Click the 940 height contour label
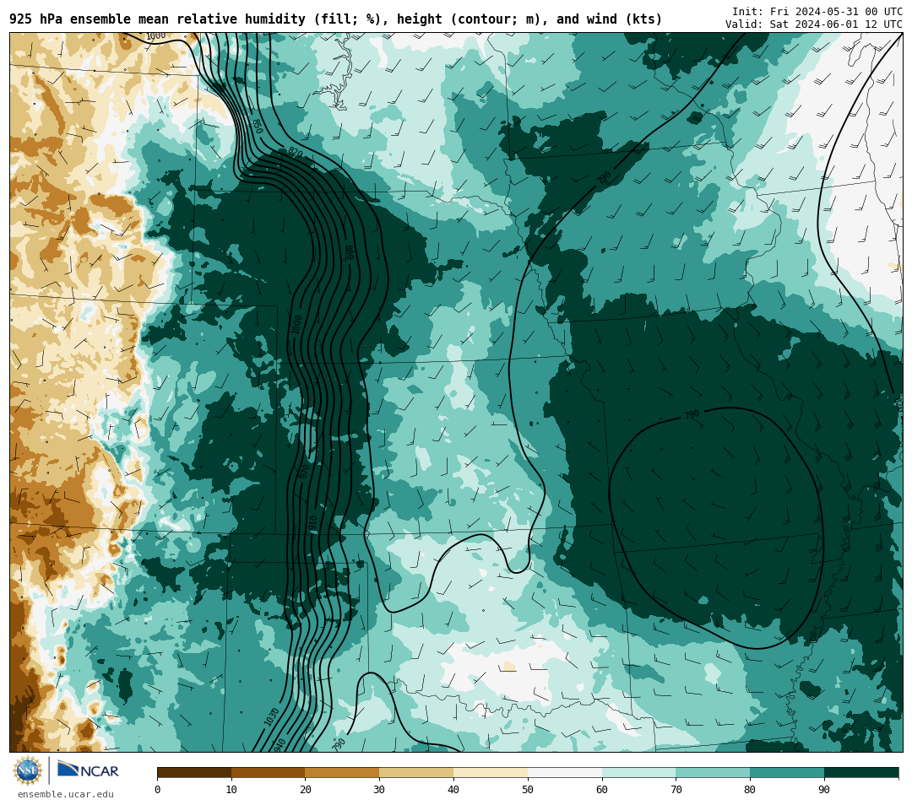The image size is (912, 805). pyautogui.click(x=280, y=744)
